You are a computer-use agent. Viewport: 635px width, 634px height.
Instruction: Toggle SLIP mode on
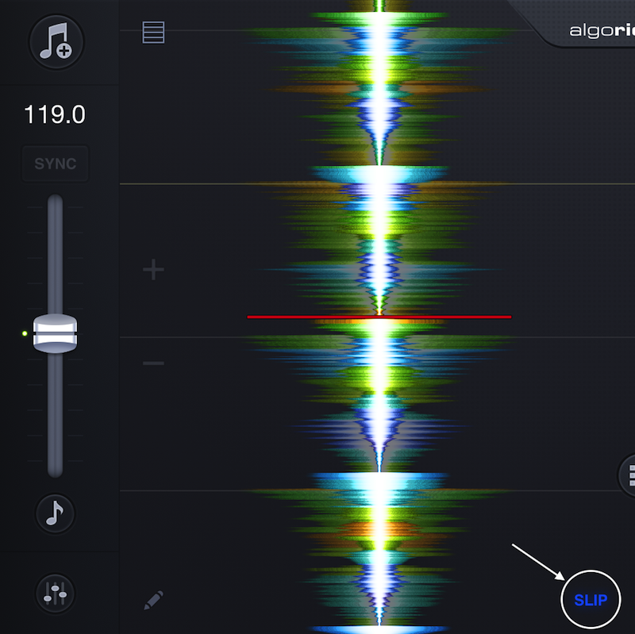click(591, 600)
